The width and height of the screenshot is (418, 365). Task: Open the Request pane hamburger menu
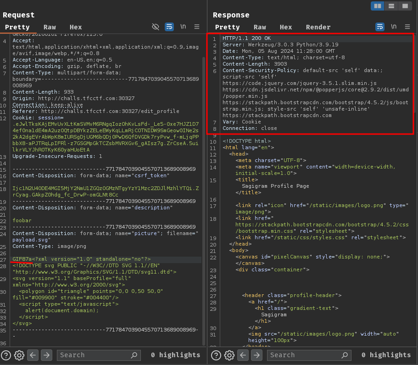point(197,27)
